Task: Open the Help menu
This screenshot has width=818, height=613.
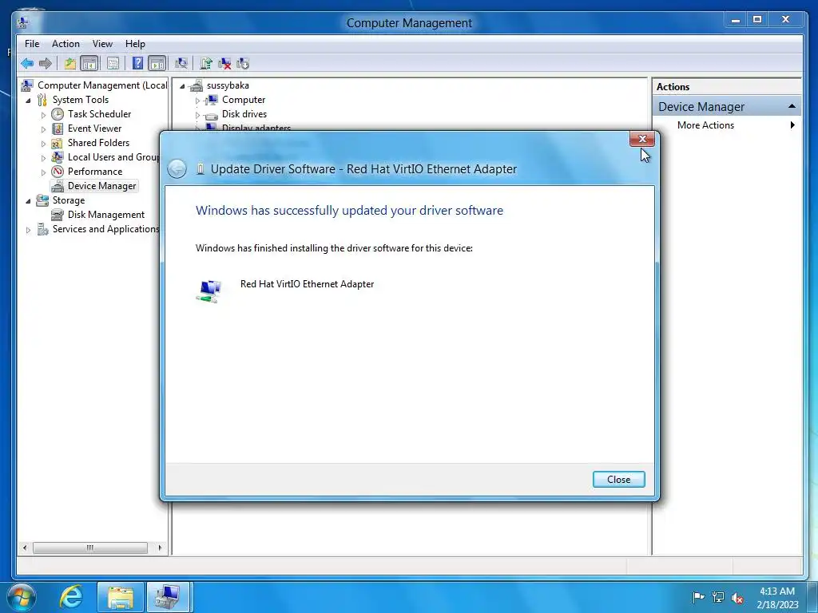Action: (135, 44)
